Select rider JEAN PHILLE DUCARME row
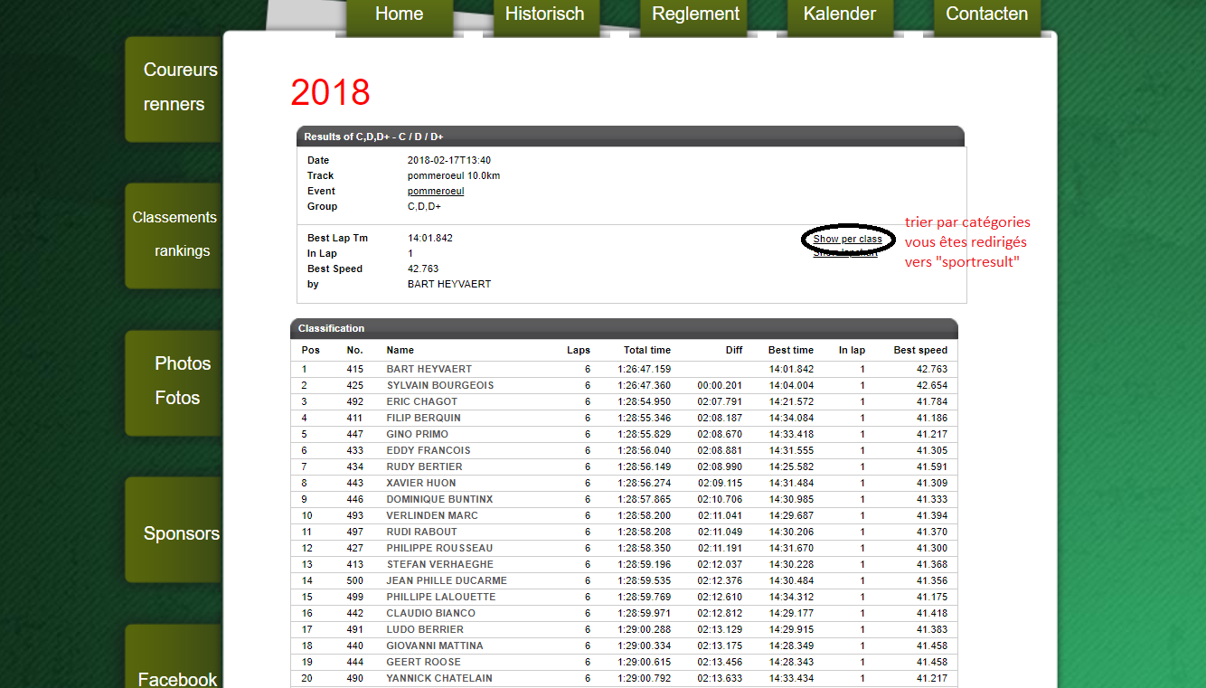This screenshot has width=1206, height=688. [624, 581]
